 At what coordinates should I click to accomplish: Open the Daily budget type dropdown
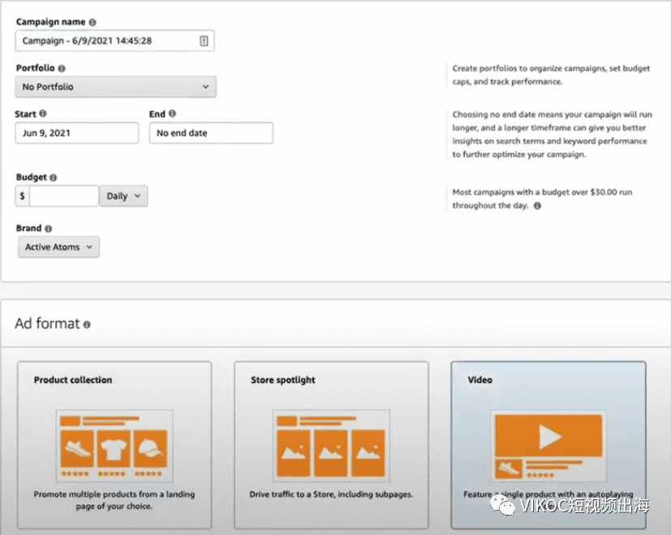tap(123, 196)
